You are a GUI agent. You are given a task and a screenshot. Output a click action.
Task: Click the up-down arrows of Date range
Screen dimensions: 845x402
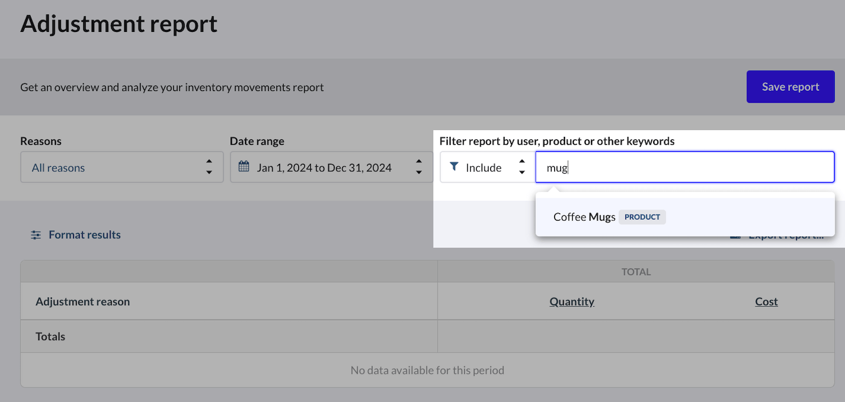pos(419,168)
